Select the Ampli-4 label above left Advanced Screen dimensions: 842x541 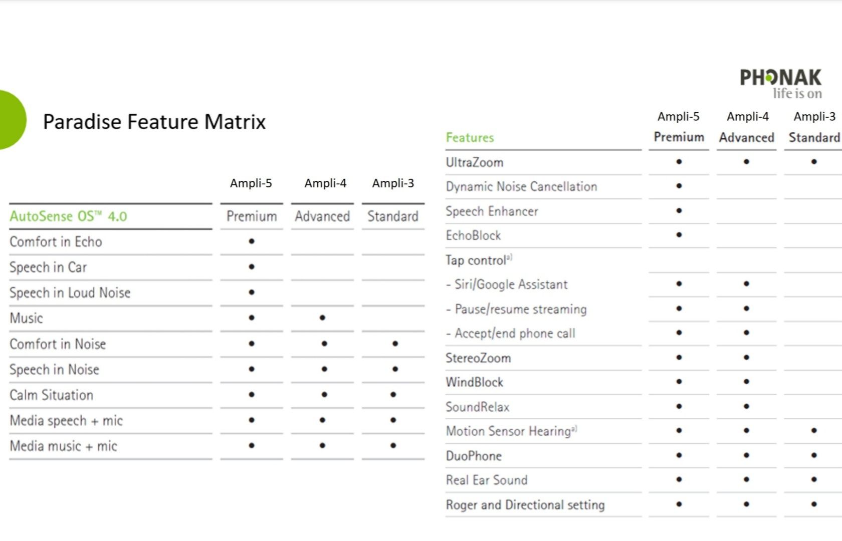click(325, 183)
